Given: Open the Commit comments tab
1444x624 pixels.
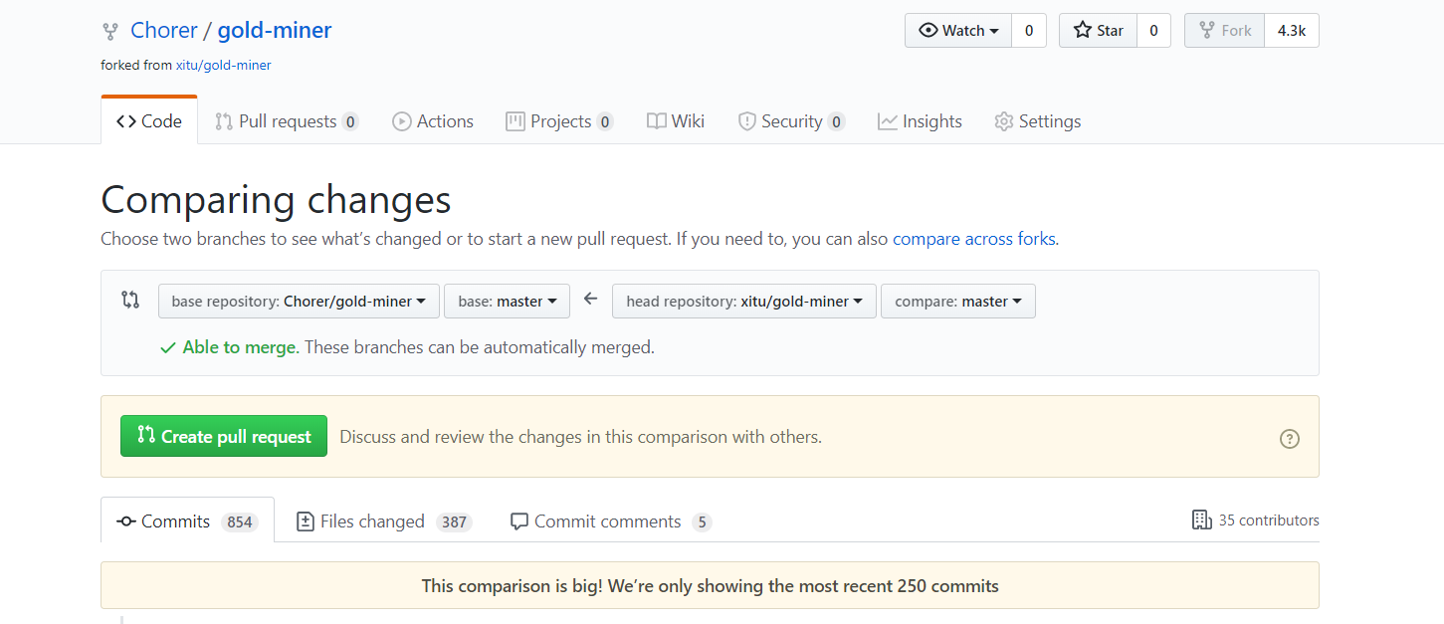Looking at the screenshot, I should [x=610, y=521].
